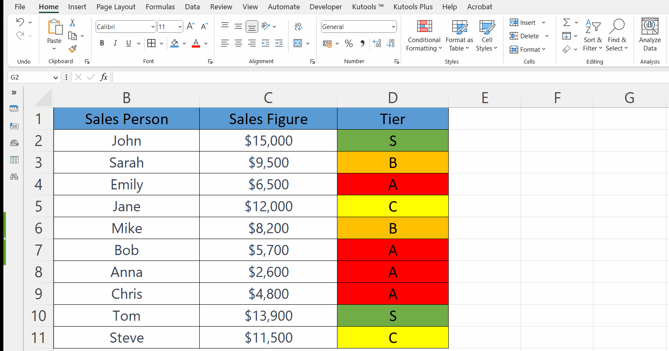This screenshot has height=351, width=669.
Task: Select cell containing John's $15,000 sales figure
Action: point(268,141)
